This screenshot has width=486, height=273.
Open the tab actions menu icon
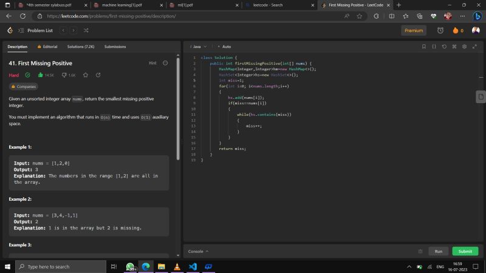click(8, 5)
